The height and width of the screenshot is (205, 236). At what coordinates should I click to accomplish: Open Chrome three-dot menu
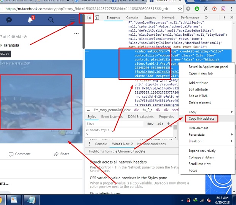[x=231, y=9]
